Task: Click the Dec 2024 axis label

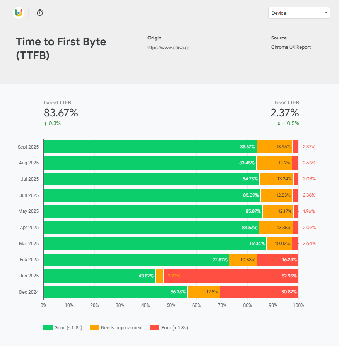Action: [x=28, y=292]
